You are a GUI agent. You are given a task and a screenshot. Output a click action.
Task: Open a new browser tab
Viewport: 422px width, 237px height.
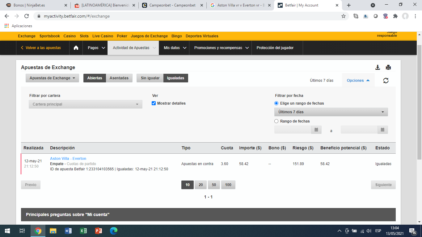349,5
